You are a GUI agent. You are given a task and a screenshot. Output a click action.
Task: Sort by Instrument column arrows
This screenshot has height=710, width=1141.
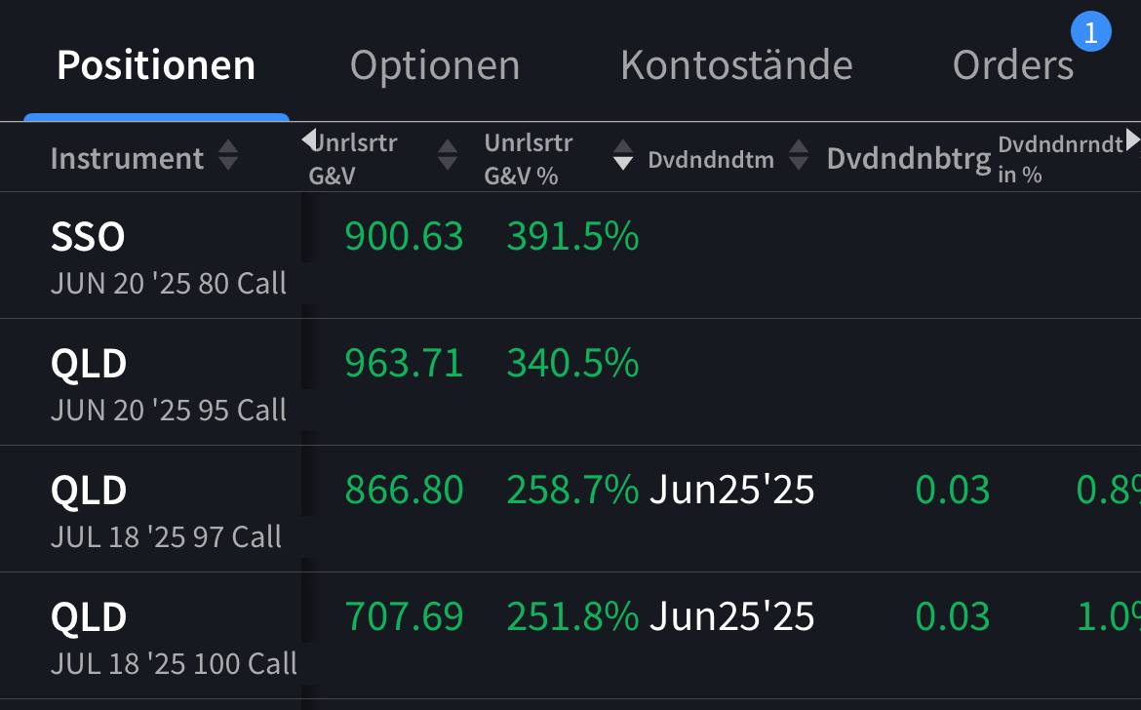228,155
